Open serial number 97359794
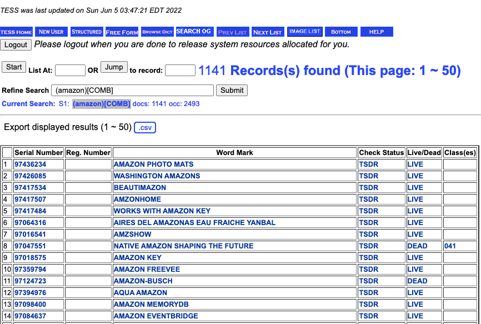This screenshot has width=481, height=324. (30, 269)
